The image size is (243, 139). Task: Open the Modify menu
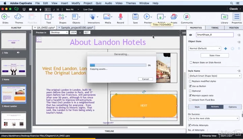point(76,3)
